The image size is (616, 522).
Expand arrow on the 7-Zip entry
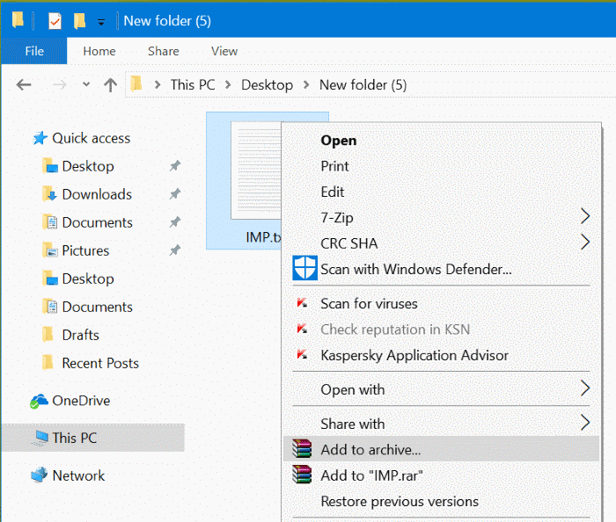pyautogui.click(x=585, y=216)
